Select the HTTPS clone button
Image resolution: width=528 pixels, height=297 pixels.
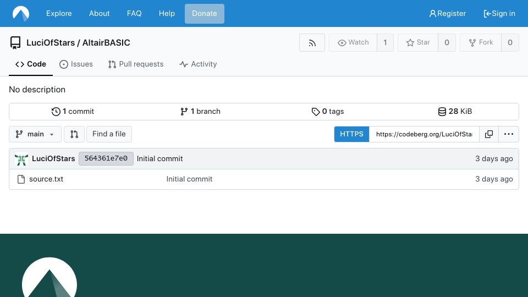[351, 134]
